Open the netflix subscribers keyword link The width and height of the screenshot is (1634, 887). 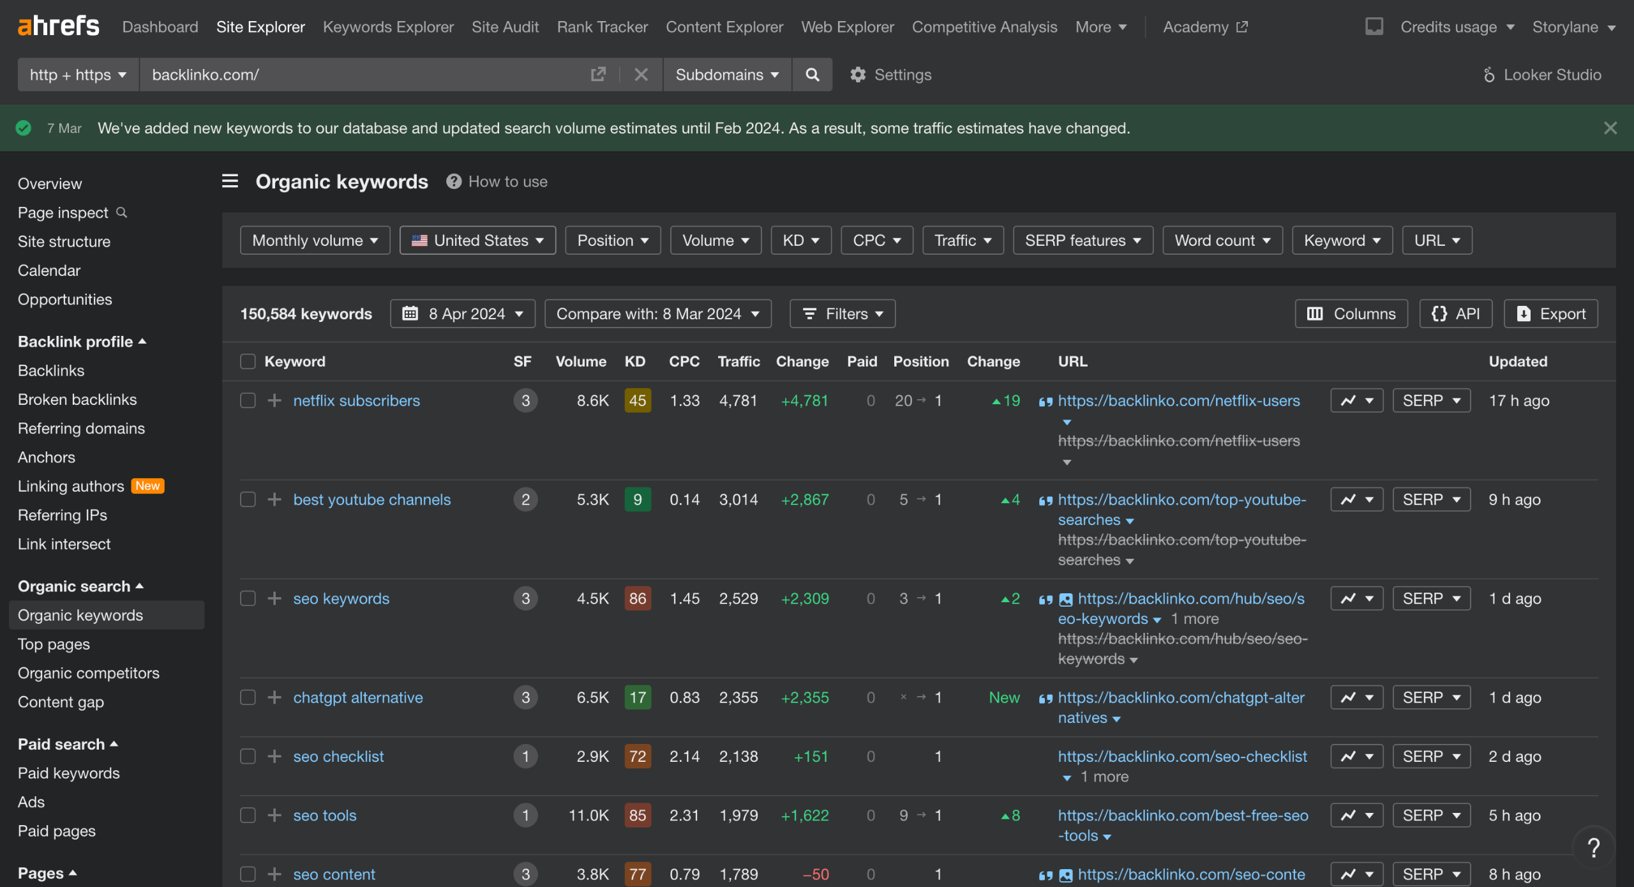click(x=356, y=400)
